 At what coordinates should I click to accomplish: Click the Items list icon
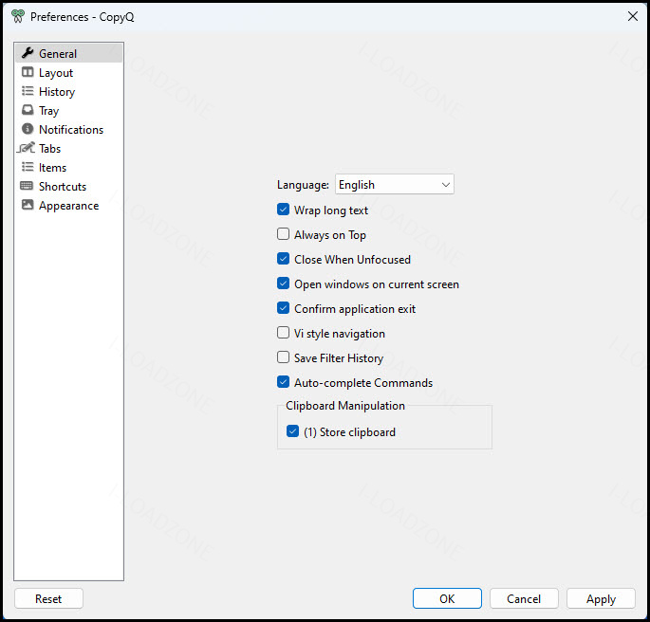point(28,167)
